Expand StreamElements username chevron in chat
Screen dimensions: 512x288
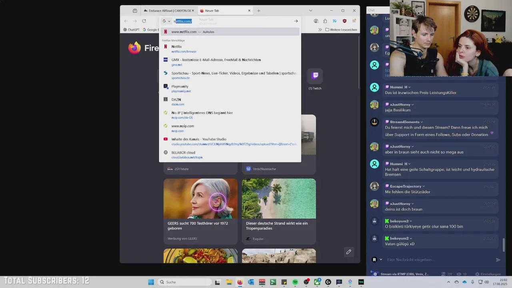point(422,122)
